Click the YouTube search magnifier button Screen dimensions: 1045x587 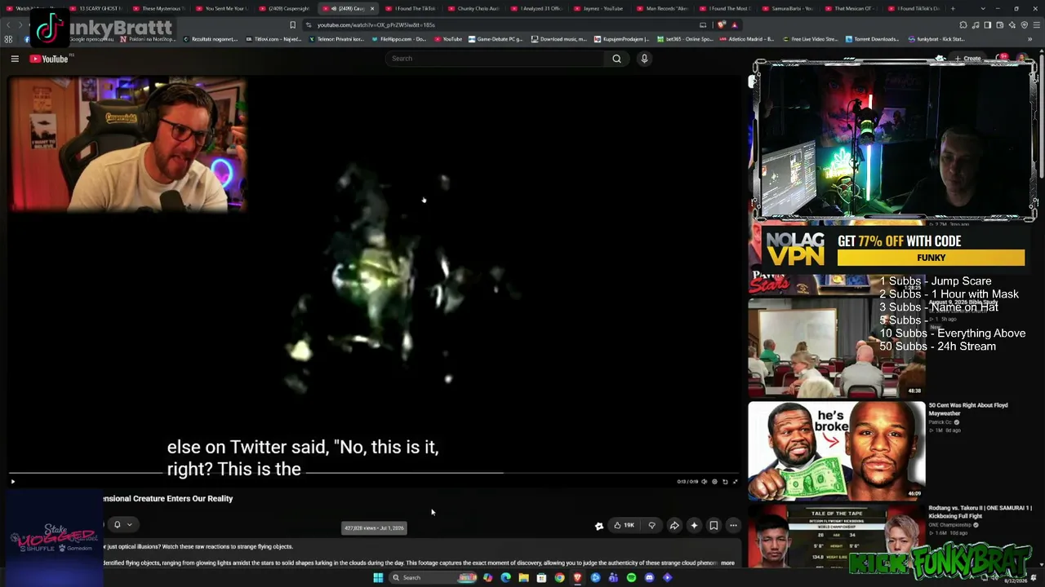(616, 59)
